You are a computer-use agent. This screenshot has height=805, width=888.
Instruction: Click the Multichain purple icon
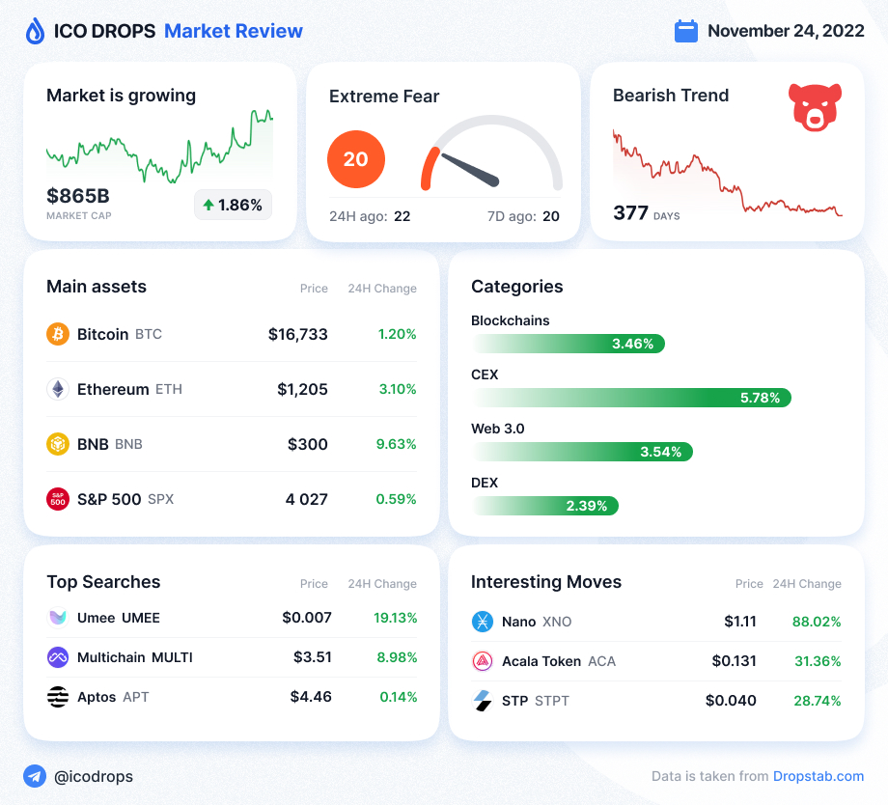(58, 657)
